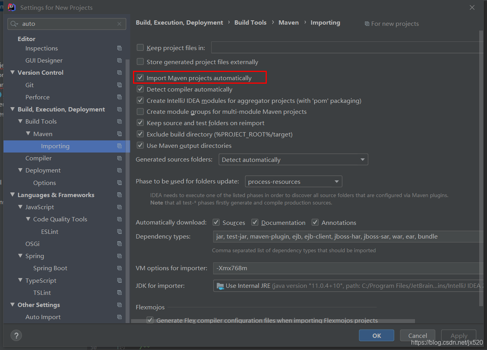Click the search magnifier icon in settings
Screen dimensions: 487x350
(14, 24)
